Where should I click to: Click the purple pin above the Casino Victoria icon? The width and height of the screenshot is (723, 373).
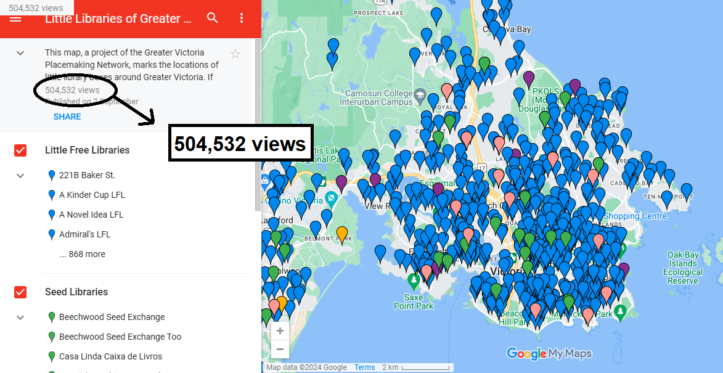point(341,182)
